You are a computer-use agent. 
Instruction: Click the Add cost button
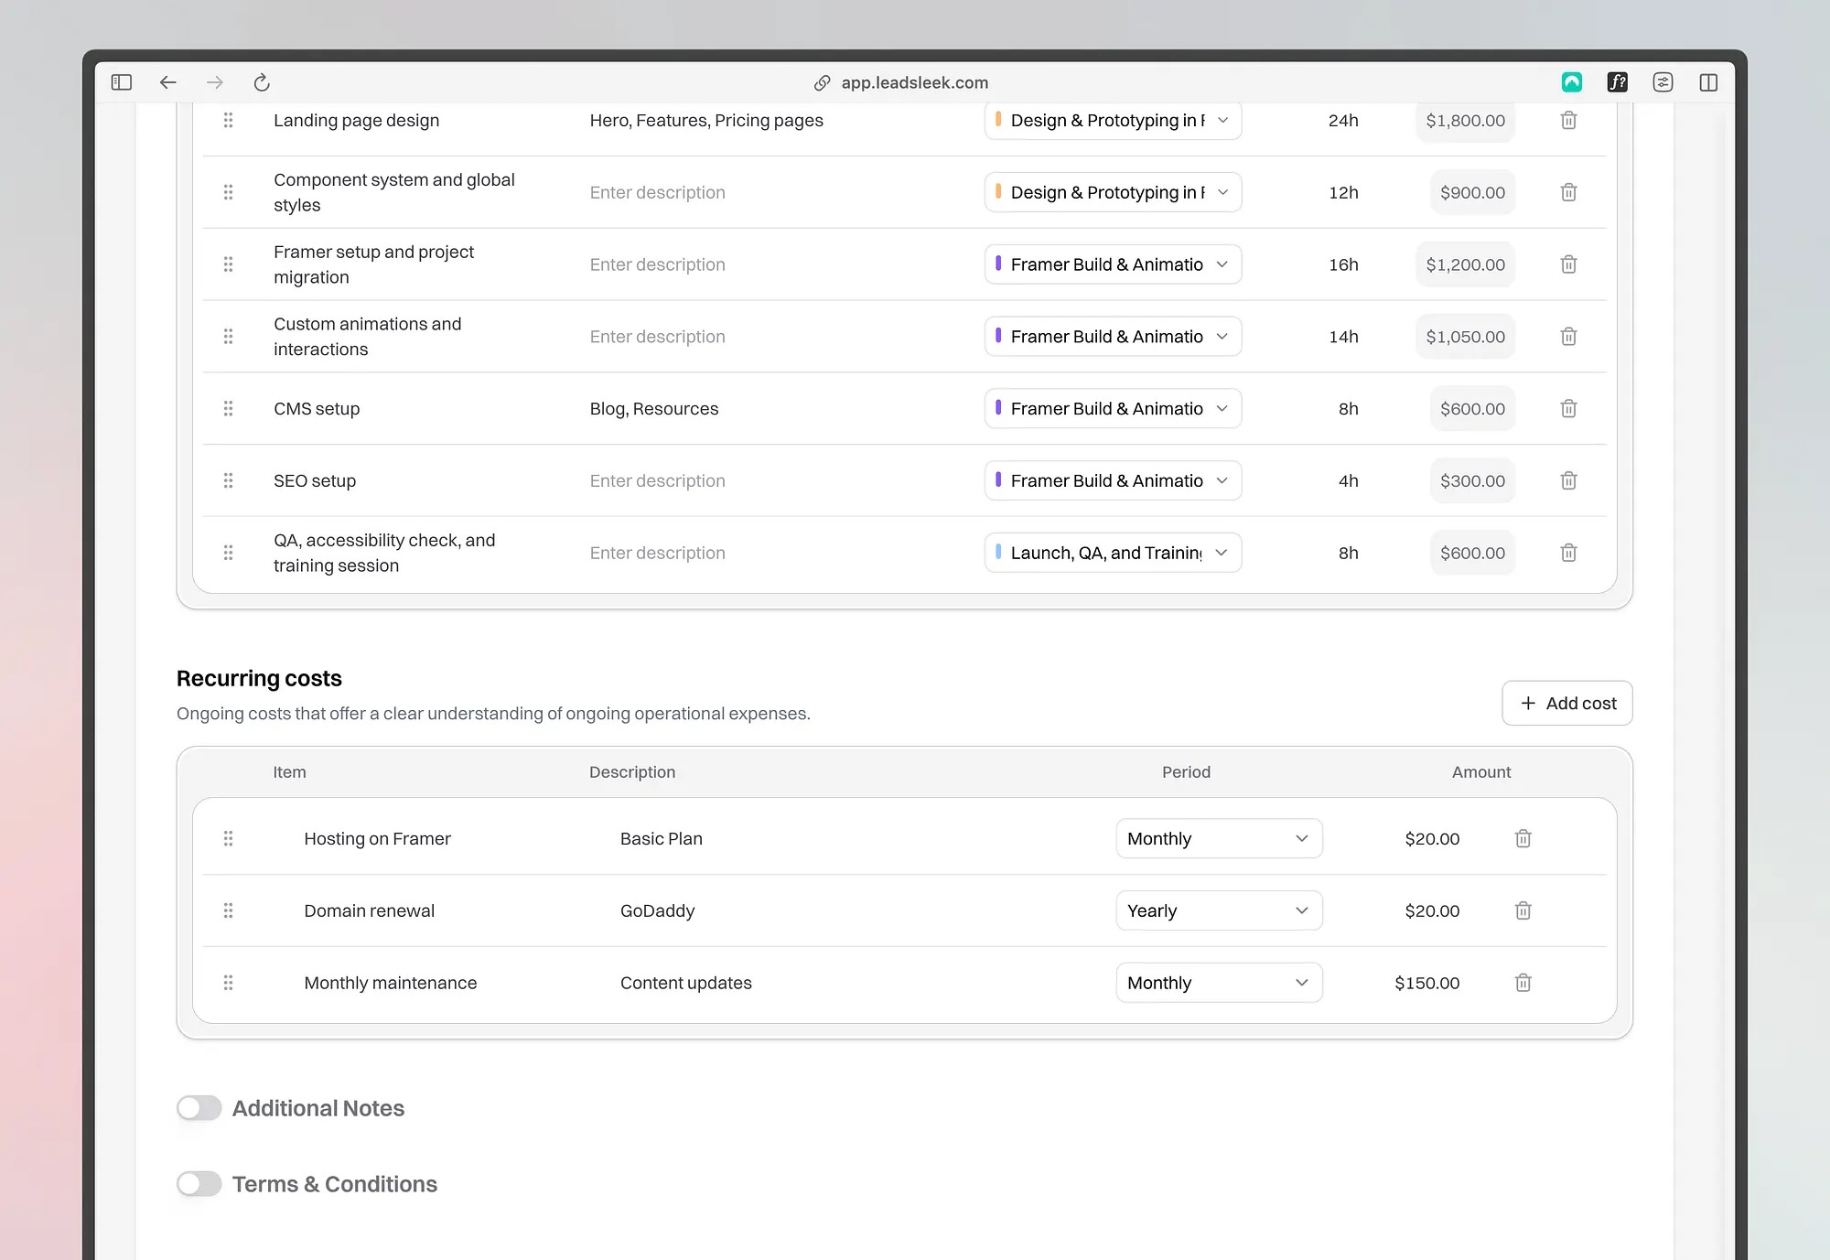pos(1566,703)
